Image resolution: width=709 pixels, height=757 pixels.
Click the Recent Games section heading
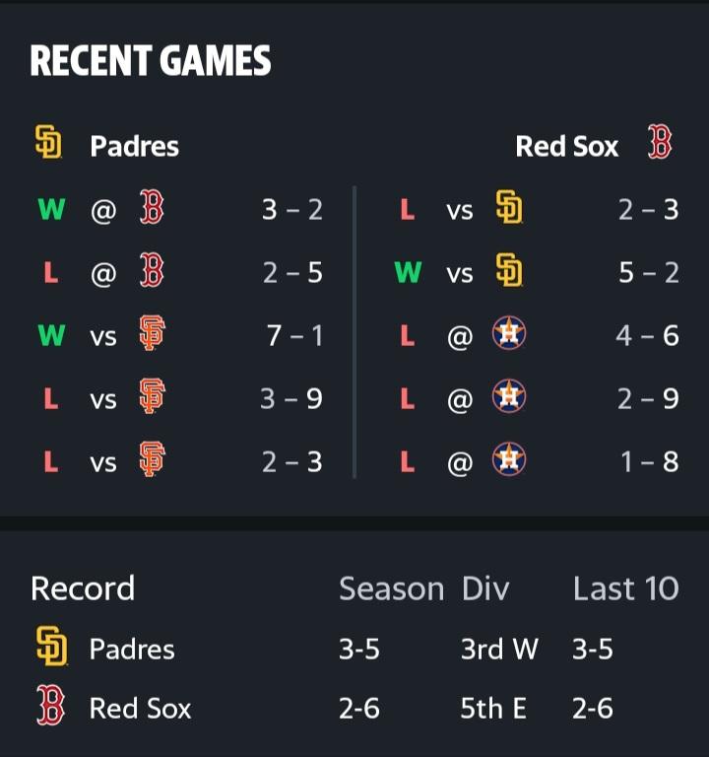click(x=151, y=61)
